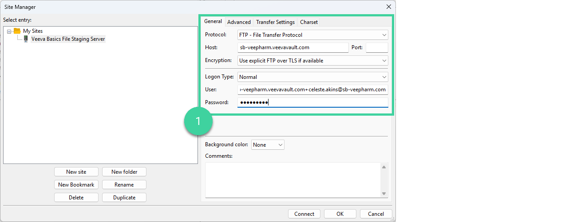Click inside the Comments text area
Viewport: 577px width, 222px height.
pos(293,180)
